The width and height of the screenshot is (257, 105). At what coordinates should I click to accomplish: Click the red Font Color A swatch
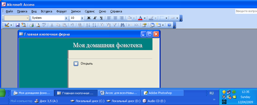pos(140,18)
